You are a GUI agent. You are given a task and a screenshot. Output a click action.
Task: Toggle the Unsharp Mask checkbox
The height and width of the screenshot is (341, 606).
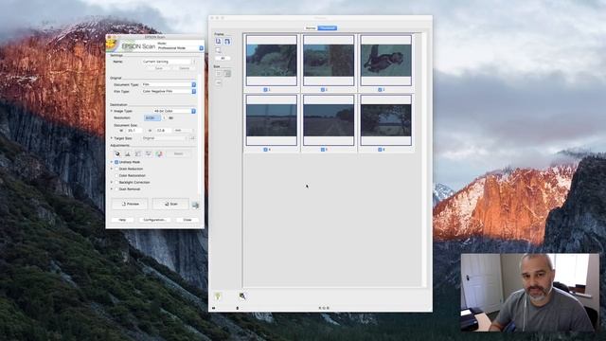click(116, 162)
